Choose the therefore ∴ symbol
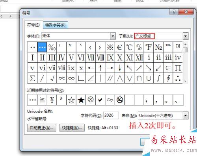Screen dimensions: 197x156 [x=178, y=78]
